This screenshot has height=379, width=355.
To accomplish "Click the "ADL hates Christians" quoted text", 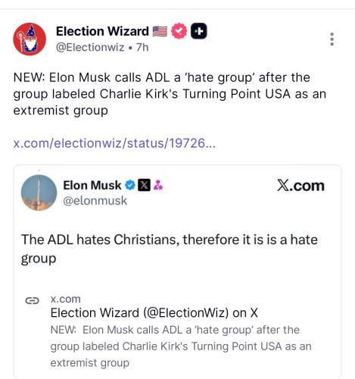I will tap(170, 249).
